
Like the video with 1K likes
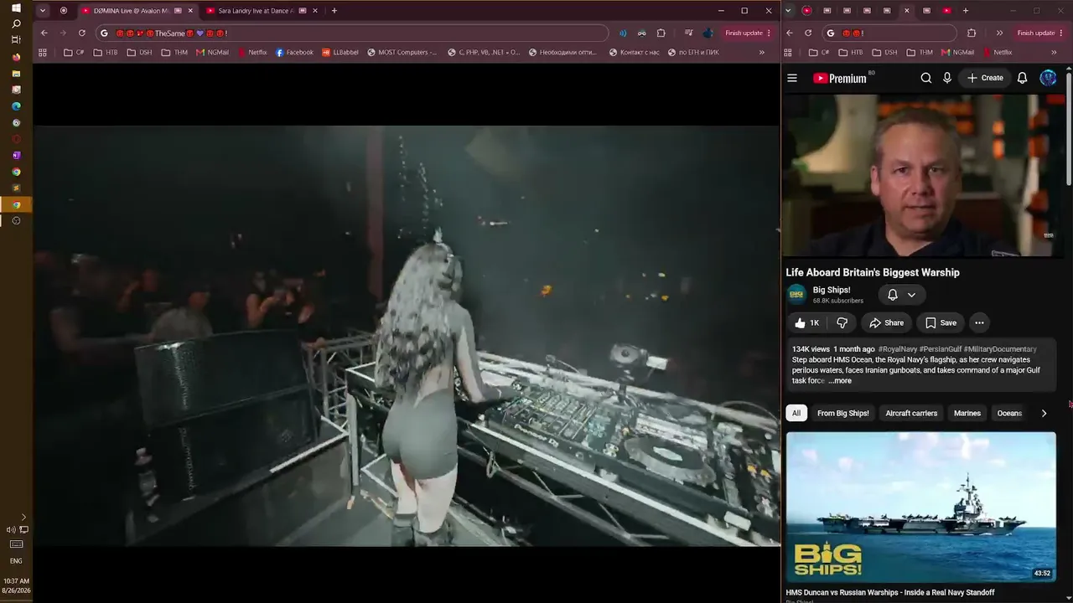(x=806, y=322)
